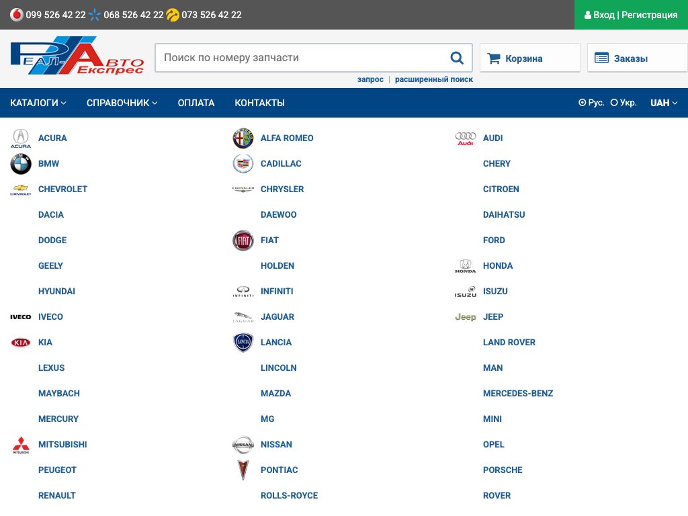Click the Pontiac arrowhead logo
688x516 pixels.
243,470
